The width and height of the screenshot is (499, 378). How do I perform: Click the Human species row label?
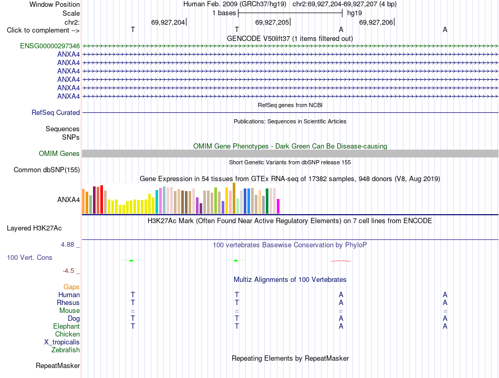tap(69, 295)
